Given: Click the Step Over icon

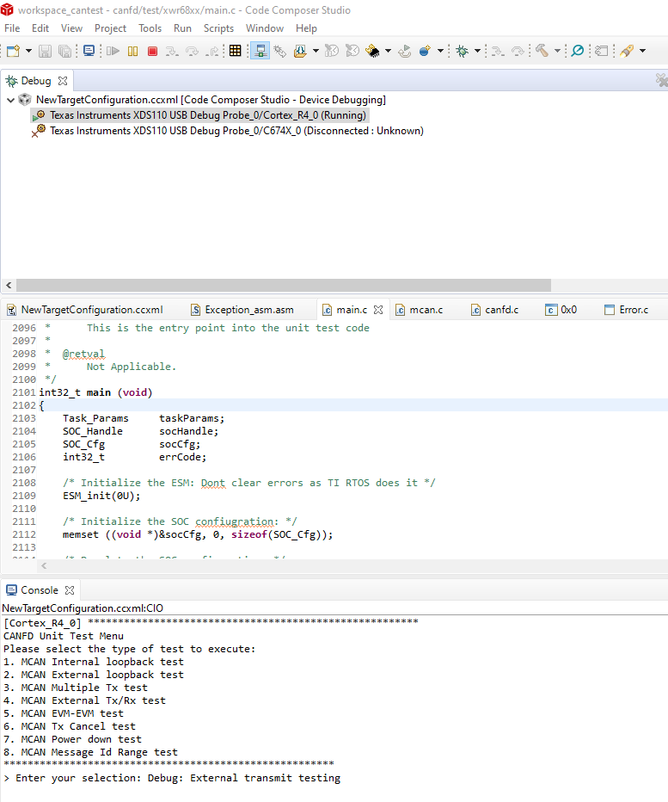Looking at the screenshot, I should (193, 51).
